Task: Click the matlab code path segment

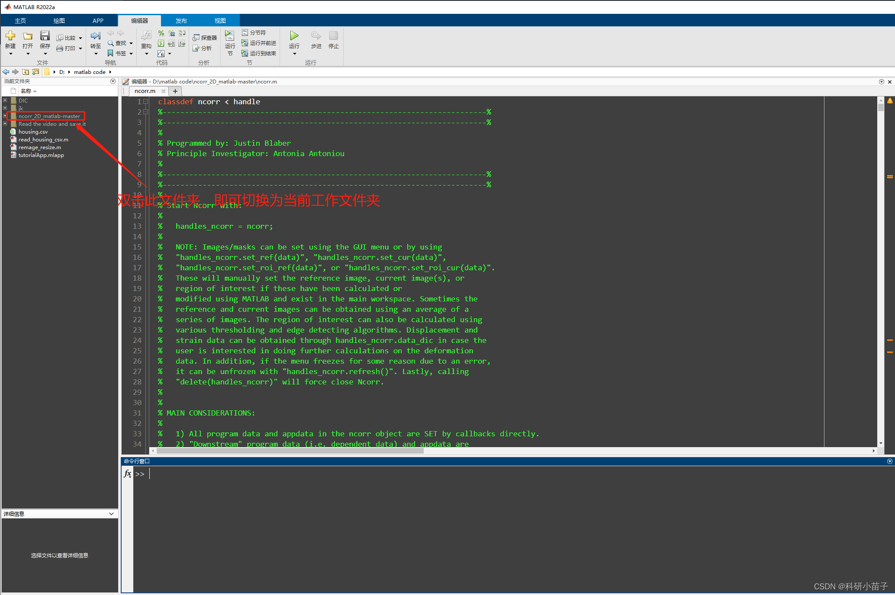Action: click(x=90, y=72)
